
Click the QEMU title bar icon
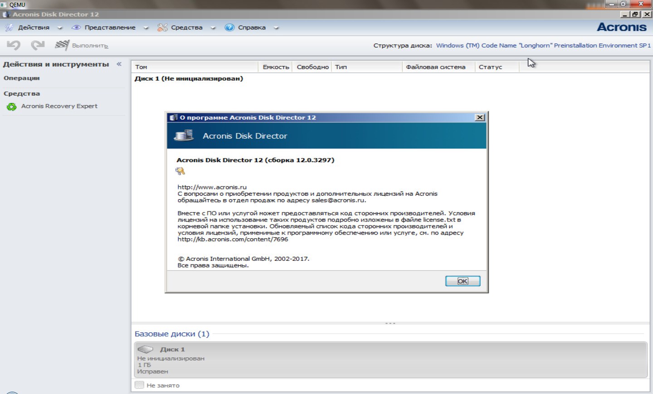pos(4,5)
